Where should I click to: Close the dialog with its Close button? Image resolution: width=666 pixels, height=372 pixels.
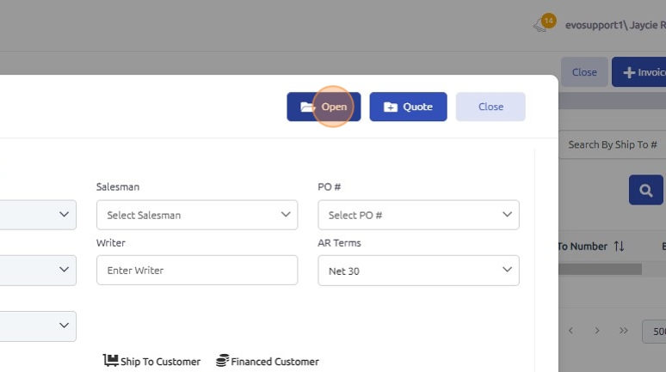click(490, 107)
